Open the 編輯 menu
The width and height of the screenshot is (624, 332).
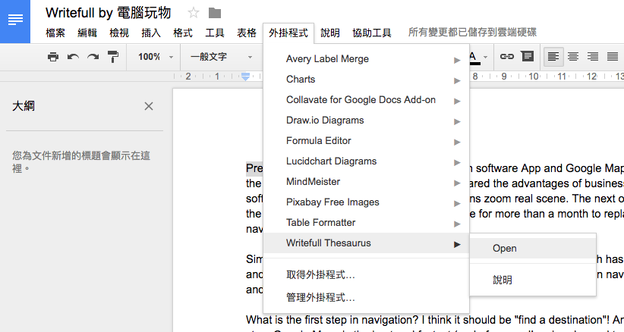pyautogui.click(x=87, y=33)
